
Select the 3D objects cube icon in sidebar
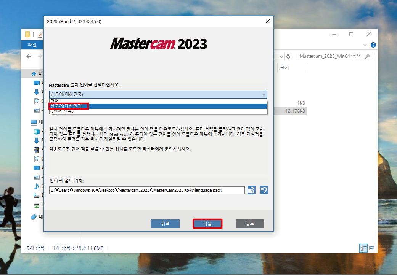click(x=37, y=131)
